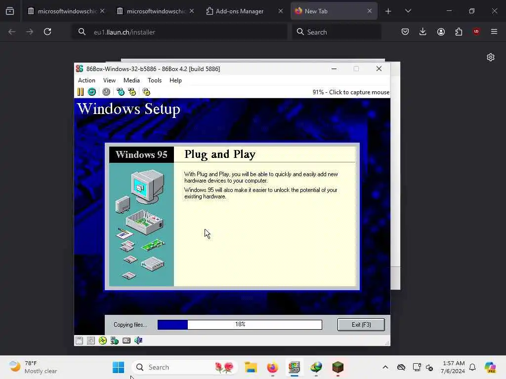Click the second floppy drive status icon
This screenshot has width=506, height=379.
91,341
